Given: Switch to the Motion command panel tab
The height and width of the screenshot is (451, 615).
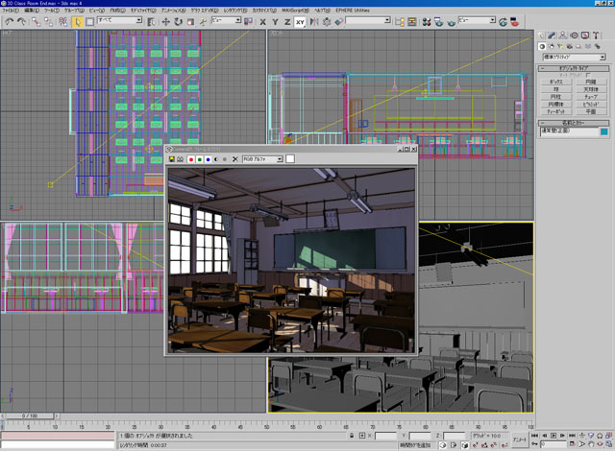Looking at the screenshot, I should coord(574,36).
